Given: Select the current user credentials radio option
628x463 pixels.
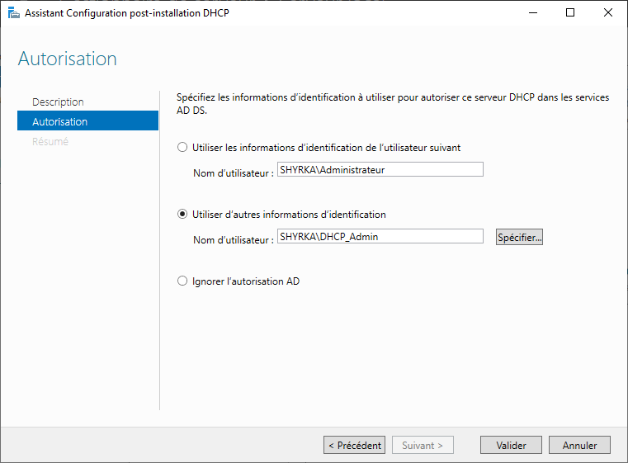Looking at the screenshot, I should (x=183, y=148).
